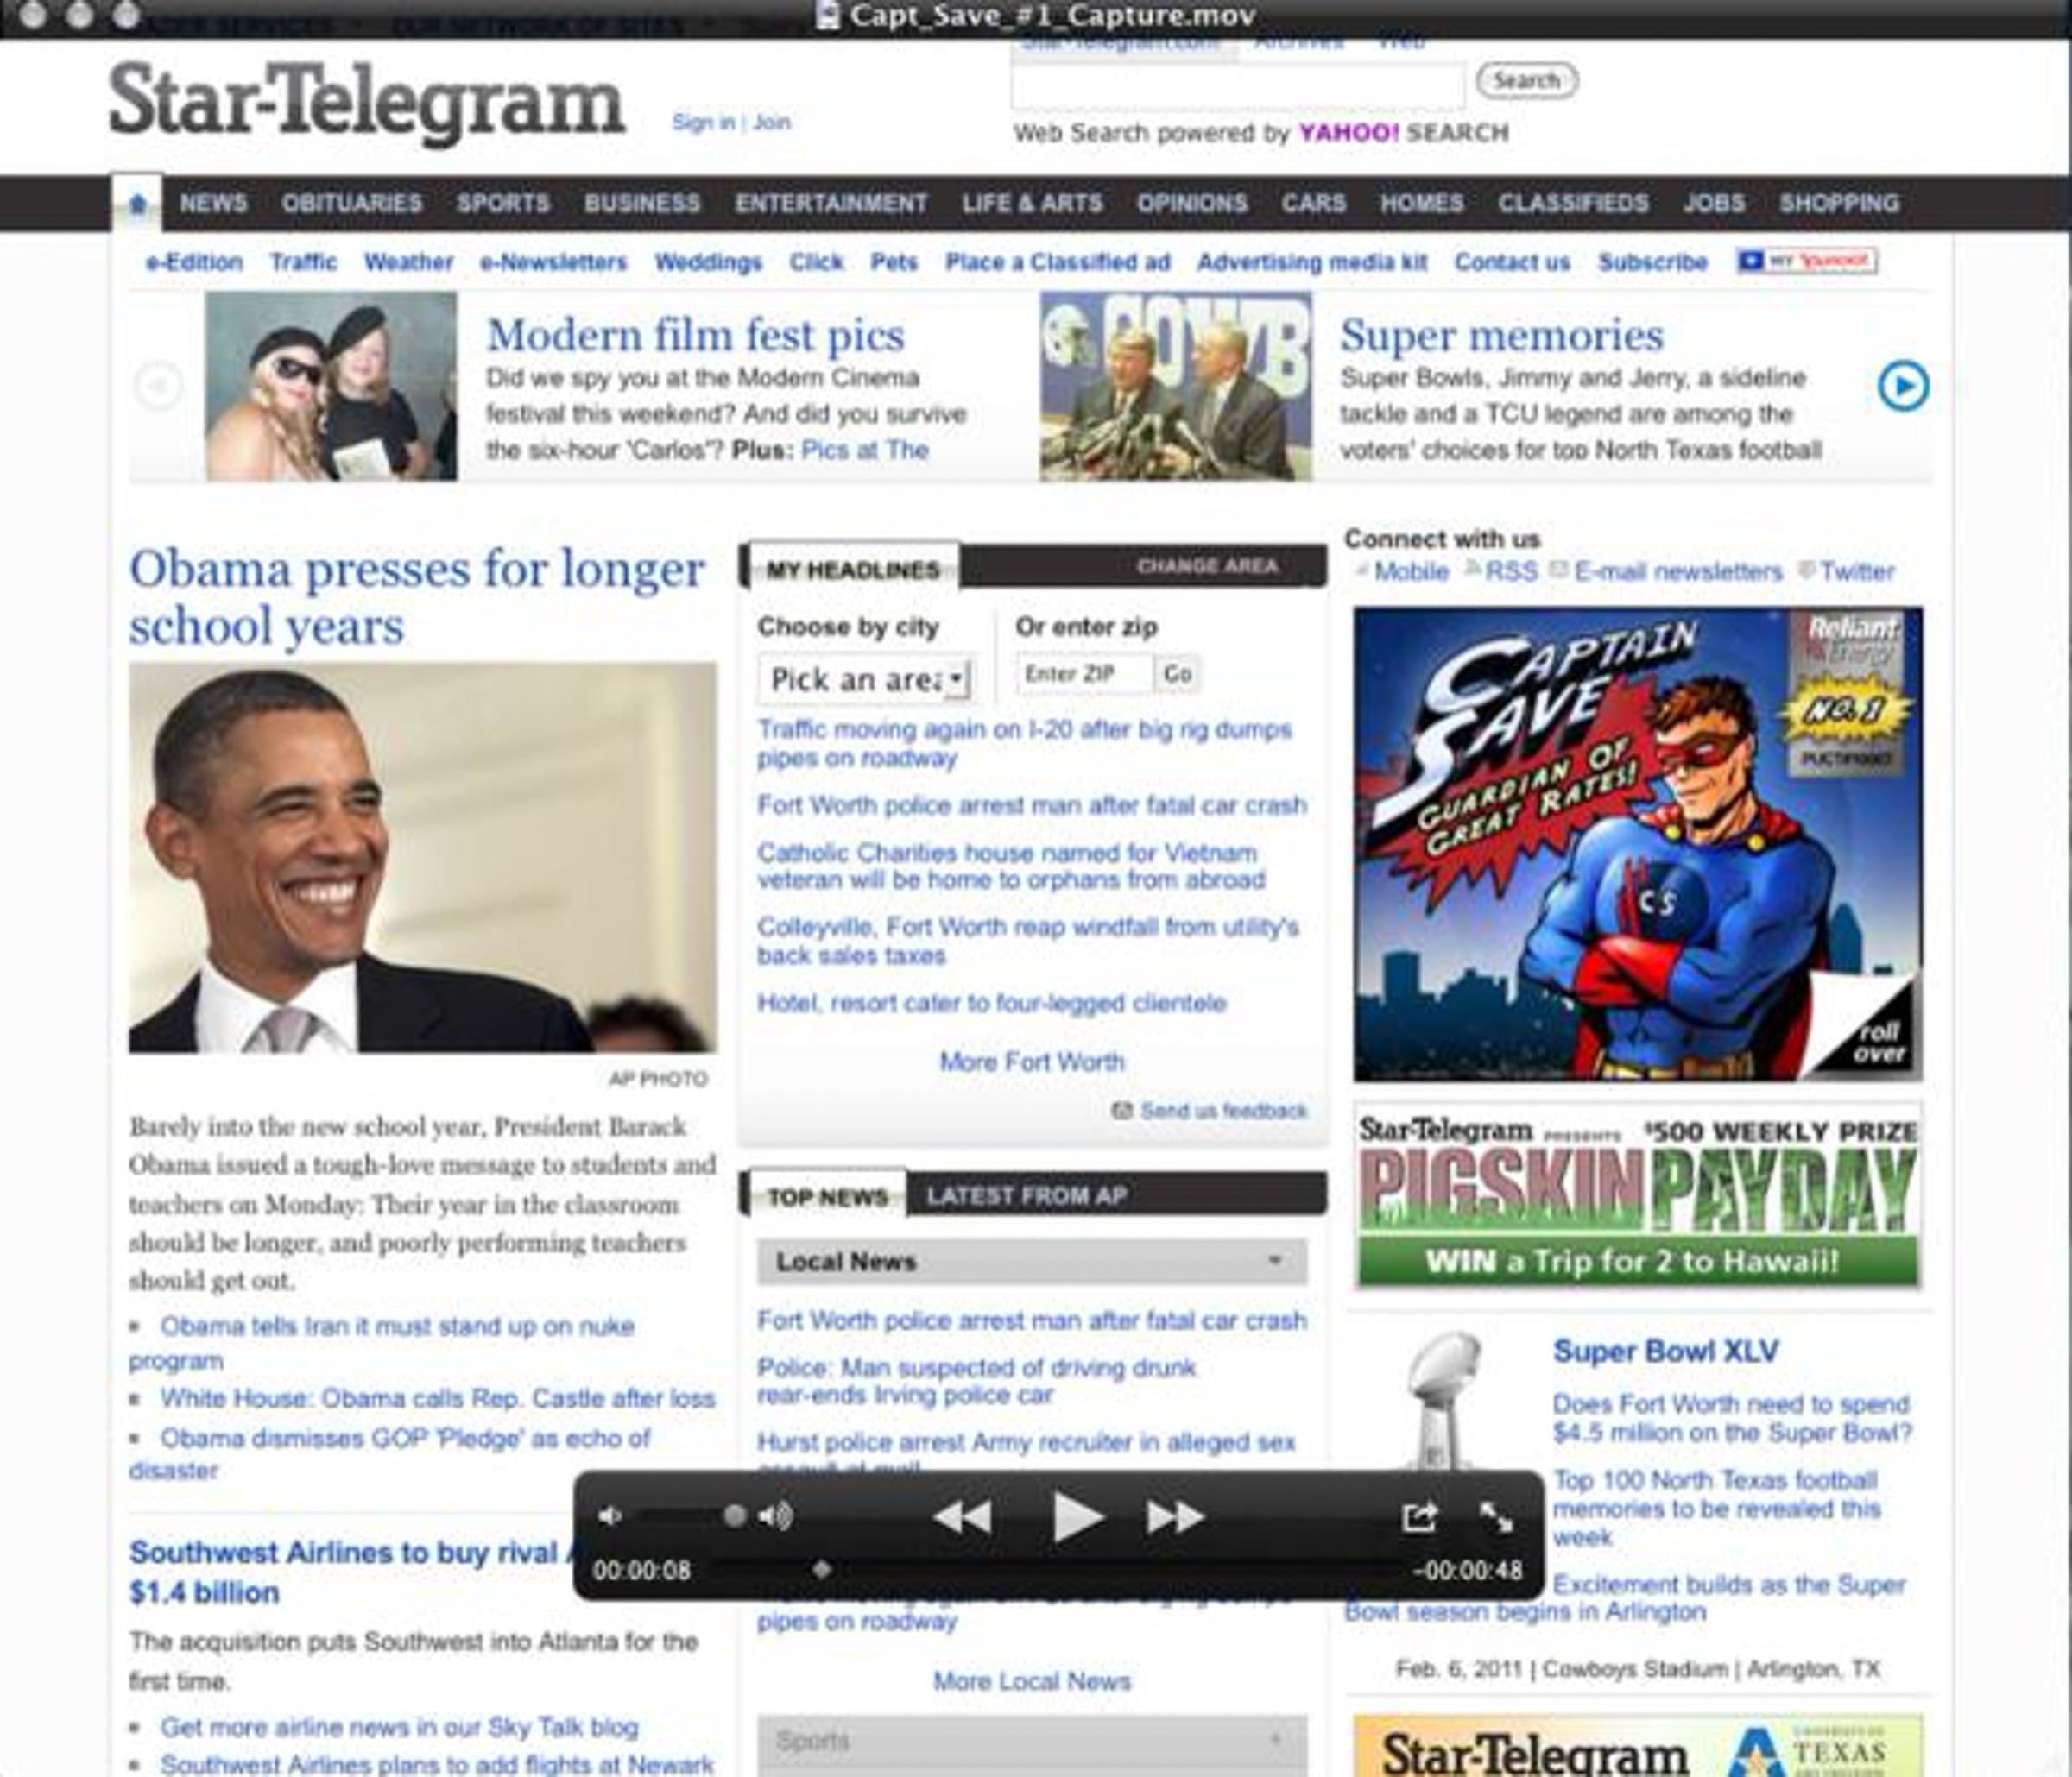Click CHANGE AREA in My Headlines
Image resolution: width=2072 pixels, height=1777 pixels.
[1207, 565]
